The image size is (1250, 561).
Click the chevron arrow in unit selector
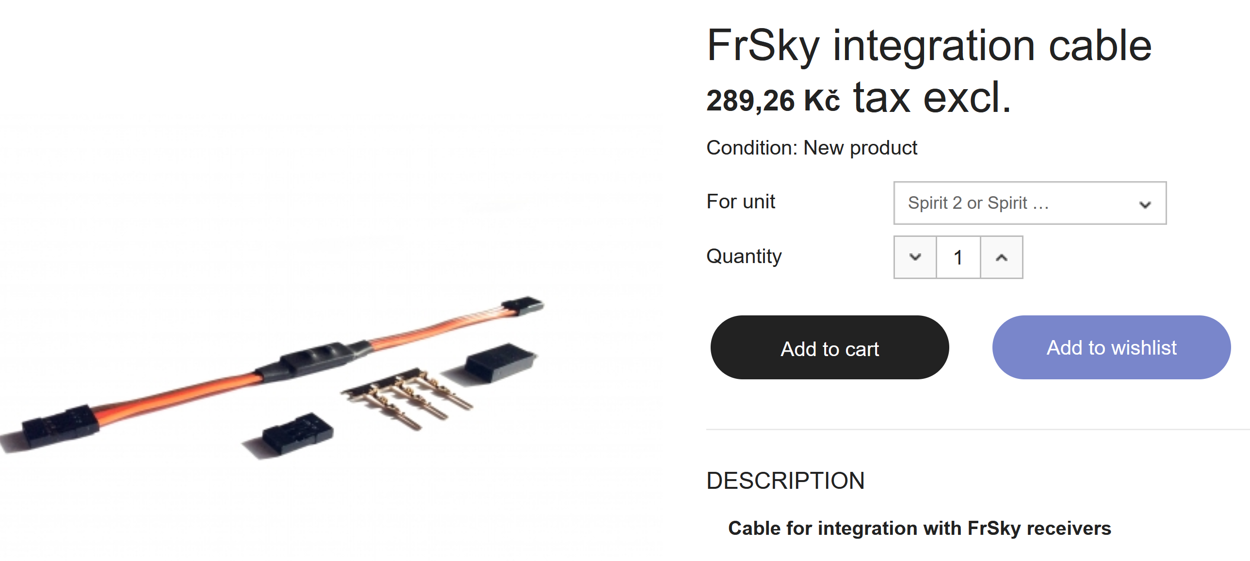pos(1145,204)
